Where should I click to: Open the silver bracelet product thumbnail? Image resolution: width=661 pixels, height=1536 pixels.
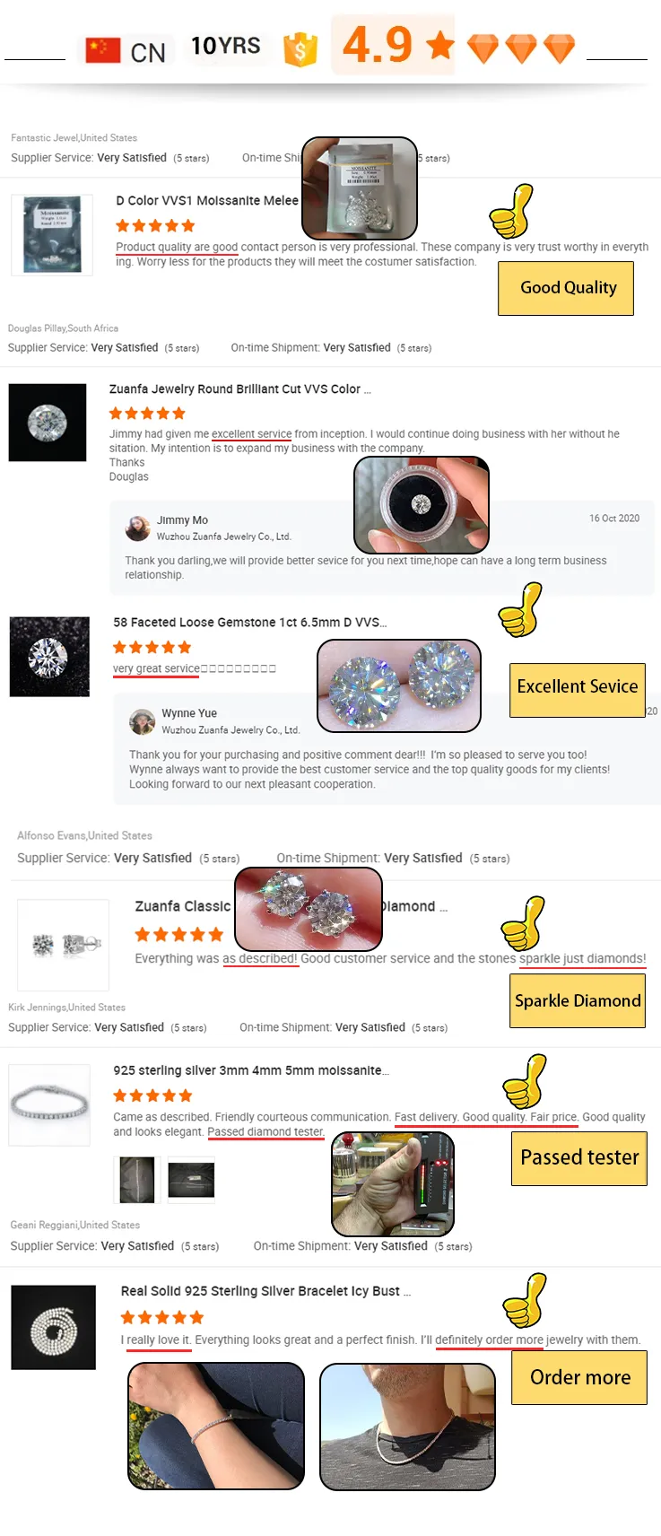49,1105
